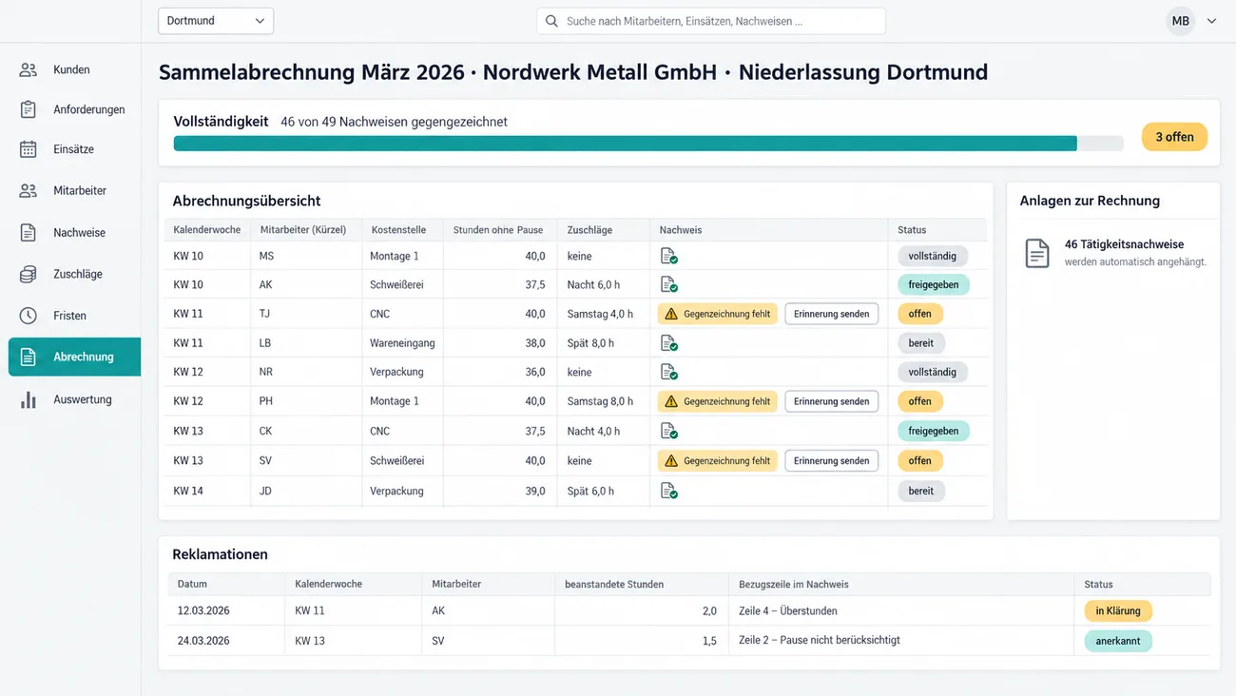Open the signed Nachweis icon for NR
The height and width of the screenshot is (696, 1236).
668,372
